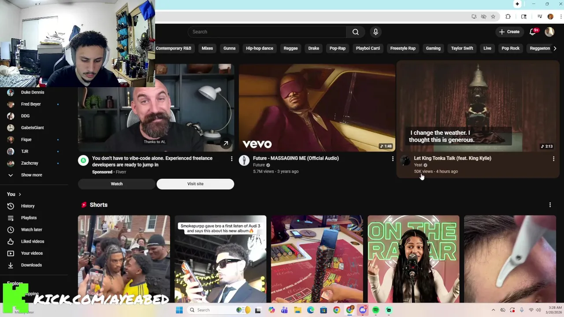Open the casino table short
Image resolution: width=564 pixels, height=317 pixels.
tap(317, 259)
